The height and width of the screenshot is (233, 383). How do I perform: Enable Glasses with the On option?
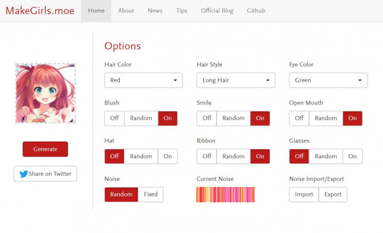click(353, 157)
